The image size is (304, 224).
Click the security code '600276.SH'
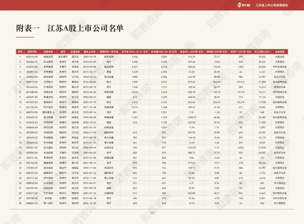point(32,57)
